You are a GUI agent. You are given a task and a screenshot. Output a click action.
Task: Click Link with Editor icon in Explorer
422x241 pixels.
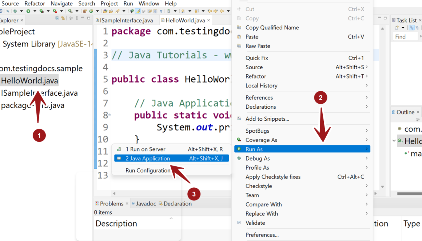coord(63,18)
